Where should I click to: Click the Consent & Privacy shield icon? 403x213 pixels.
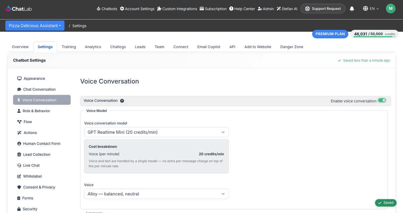(x=19, y=187)
